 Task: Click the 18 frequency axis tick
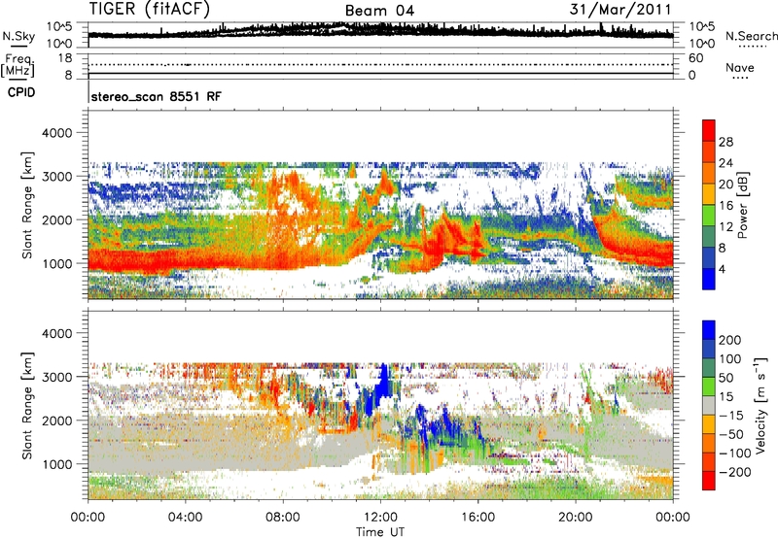click(65, 58)
